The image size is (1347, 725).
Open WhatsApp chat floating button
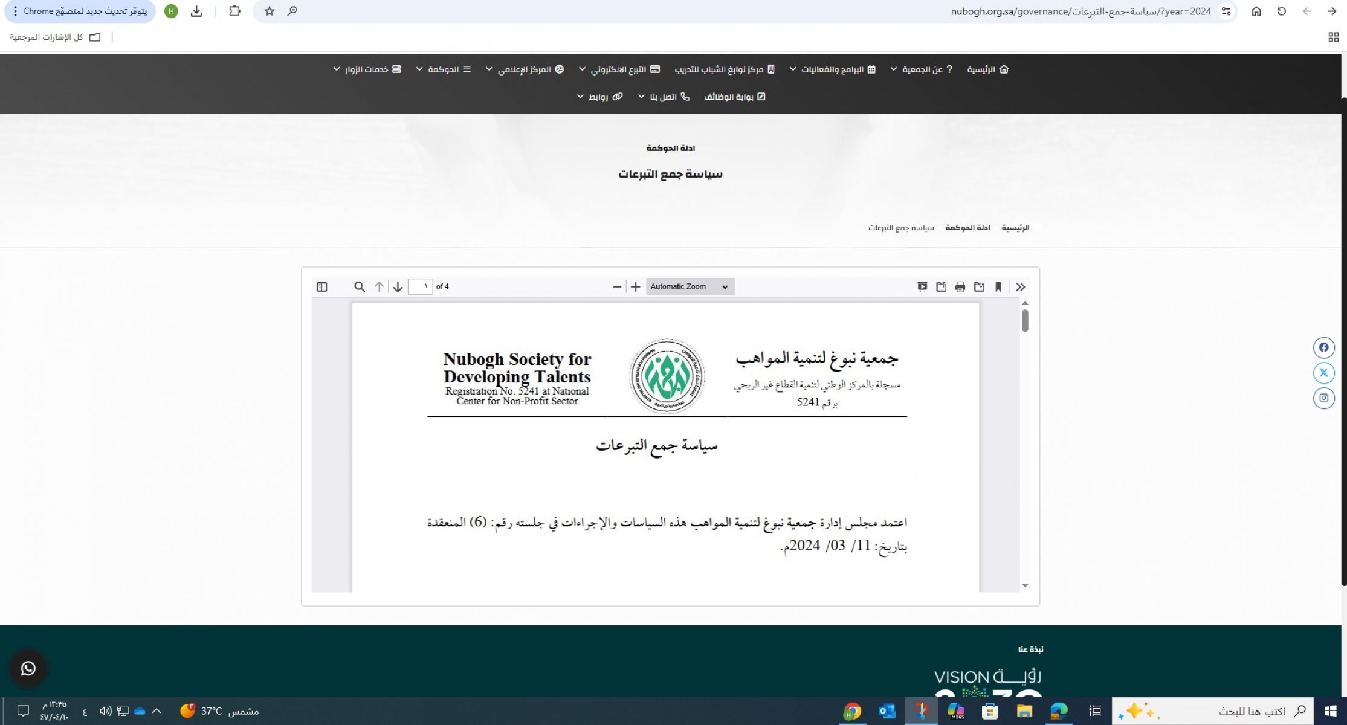[28, 668]
